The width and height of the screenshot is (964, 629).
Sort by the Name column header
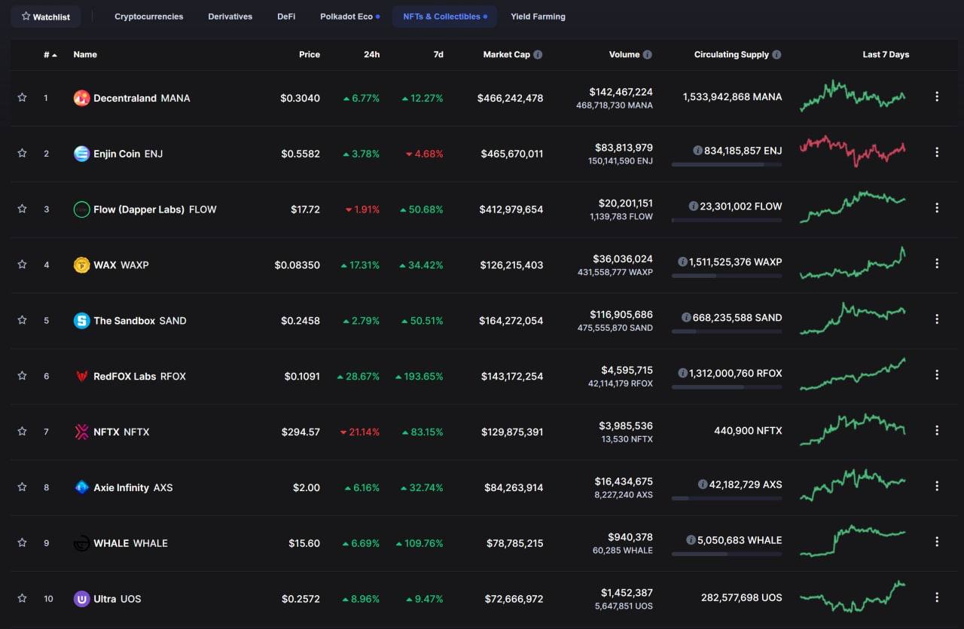tap(85, 54)
